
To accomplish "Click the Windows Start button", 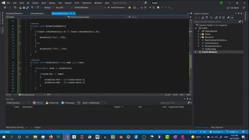I will point(4,137).
